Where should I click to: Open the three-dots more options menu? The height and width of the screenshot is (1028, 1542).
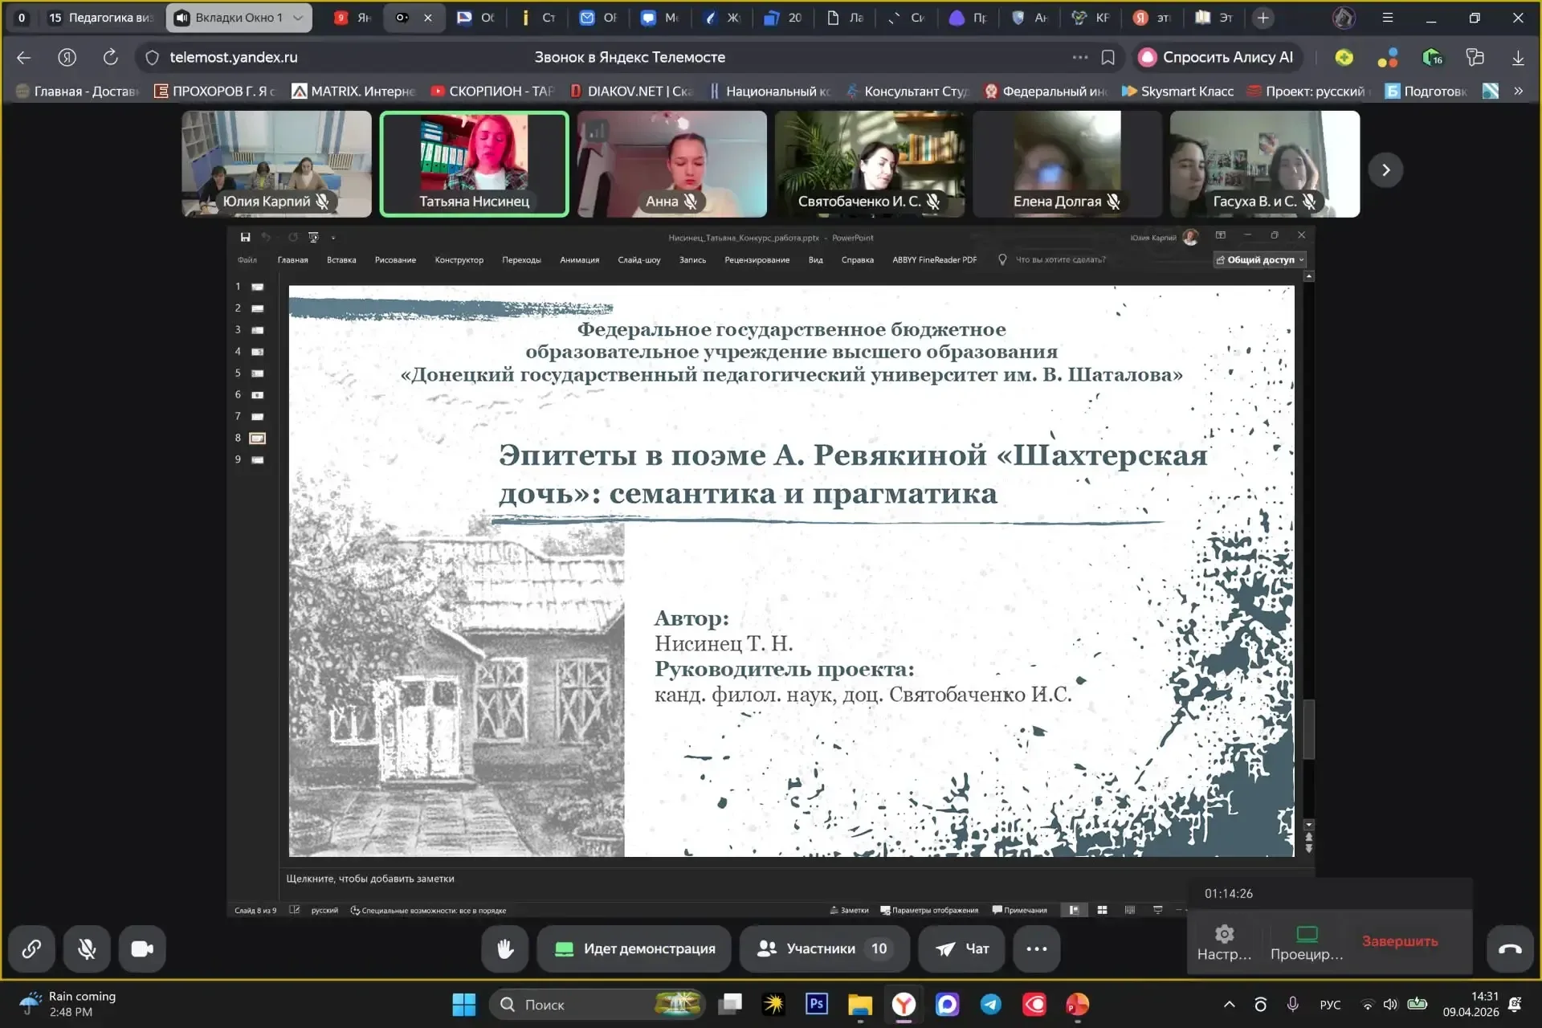pos(1036,948)
